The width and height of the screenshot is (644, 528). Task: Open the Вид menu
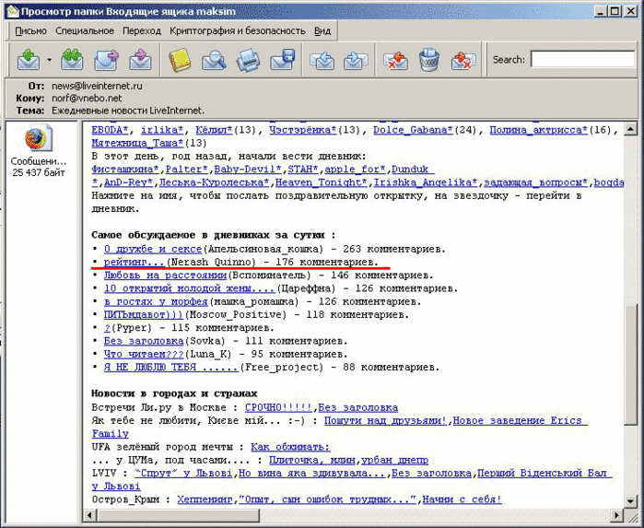click(x=322, y=30)
